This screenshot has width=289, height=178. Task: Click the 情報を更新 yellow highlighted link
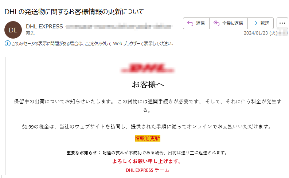tap(148, 138)
